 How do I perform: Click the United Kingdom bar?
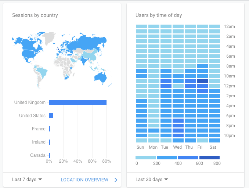pyautogui.click(x=77, y=102)
